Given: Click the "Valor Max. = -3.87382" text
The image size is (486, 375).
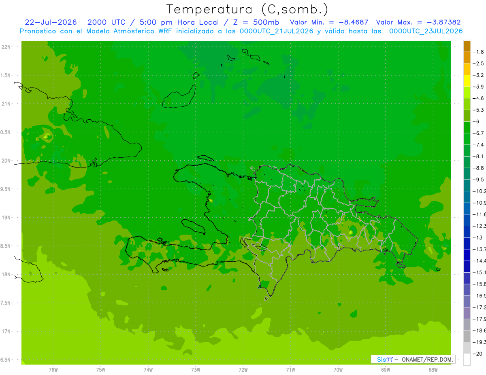Looking at the screenshot, I should point(418,22).
